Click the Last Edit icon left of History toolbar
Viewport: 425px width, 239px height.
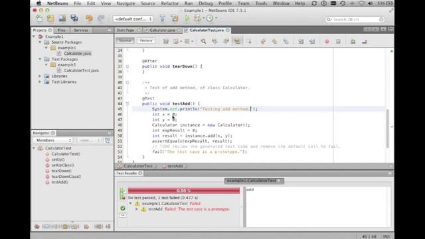click(x=166, y=41)
